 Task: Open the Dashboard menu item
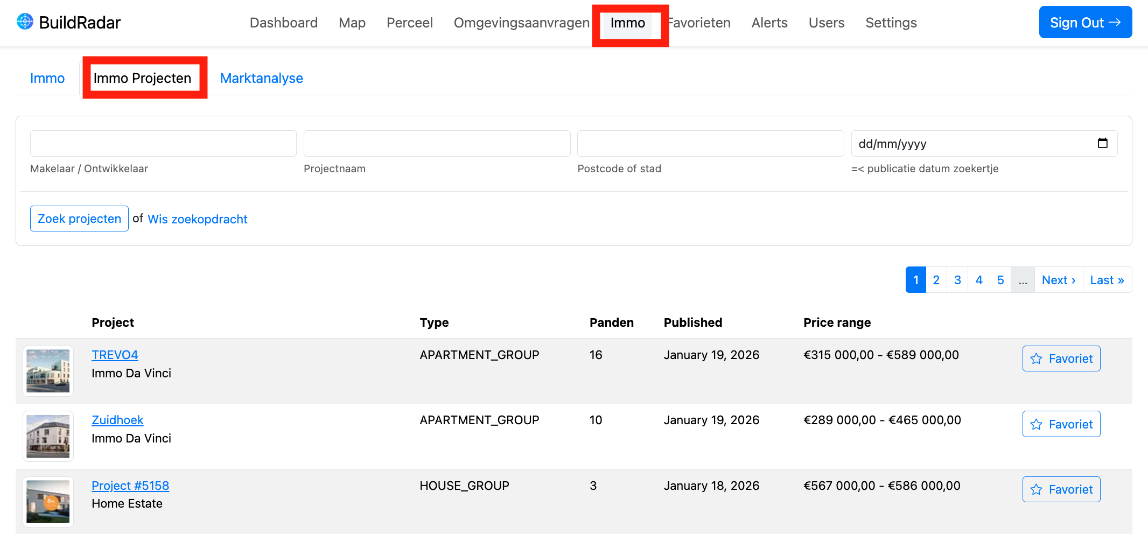click(283, 23)
